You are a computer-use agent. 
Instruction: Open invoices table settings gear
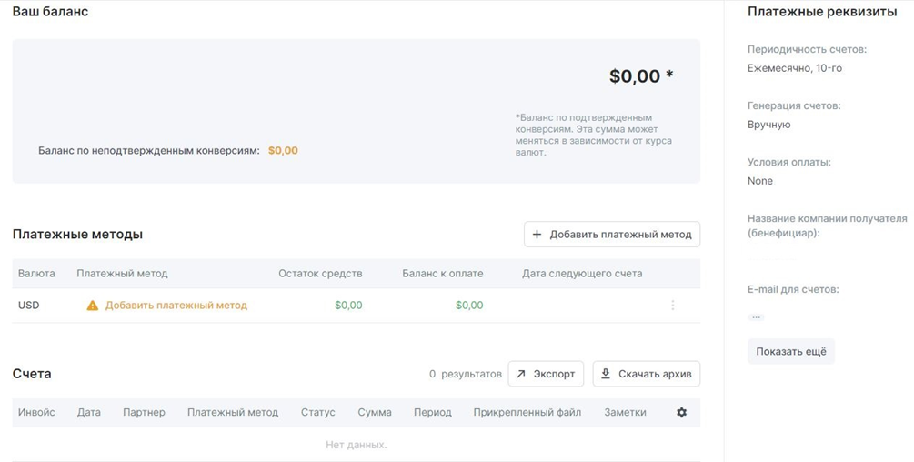pos(681,413)
